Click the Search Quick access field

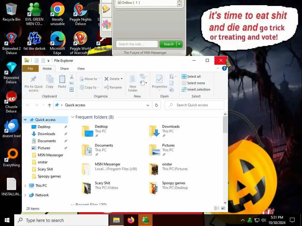pos(195,105)
